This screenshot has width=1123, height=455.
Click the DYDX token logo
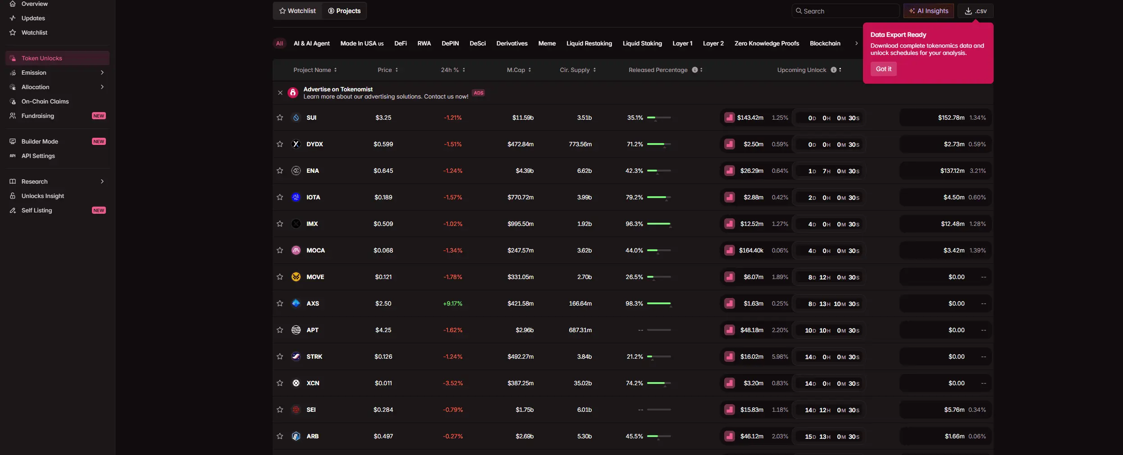(x=296, y=144)
